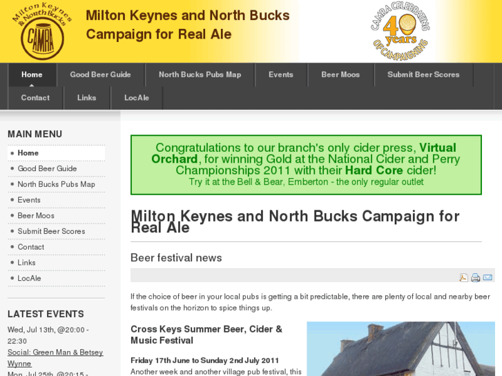Open Social: Green Man & Betsey Wynne event
The image size is (502, 376).
click(55, 358)
